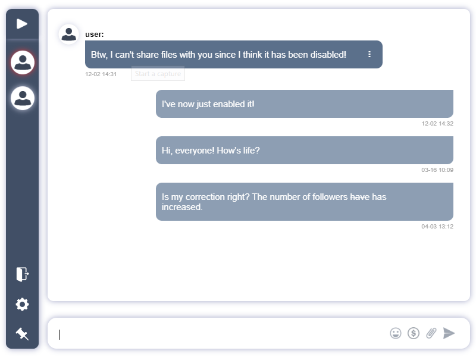The height and width of the screenshot is (357, 476).
Task: Click the play arrow icon in sidebar
Action: point(22,24)
